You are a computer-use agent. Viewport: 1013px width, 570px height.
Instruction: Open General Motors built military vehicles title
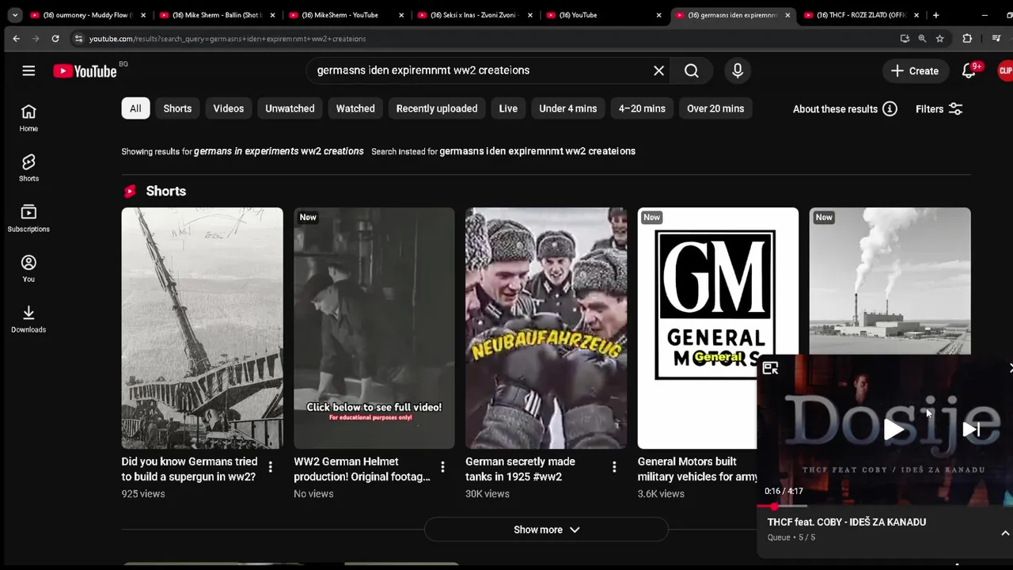[697, 469]
